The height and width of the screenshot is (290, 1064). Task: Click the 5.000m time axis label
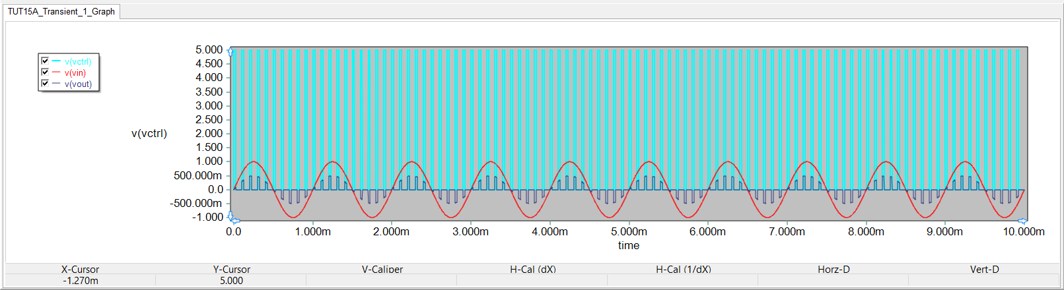tap(629, 231)
